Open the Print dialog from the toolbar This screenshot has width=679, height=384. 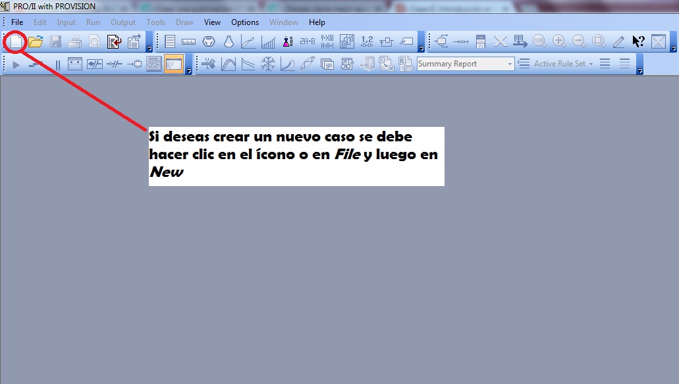75,41
